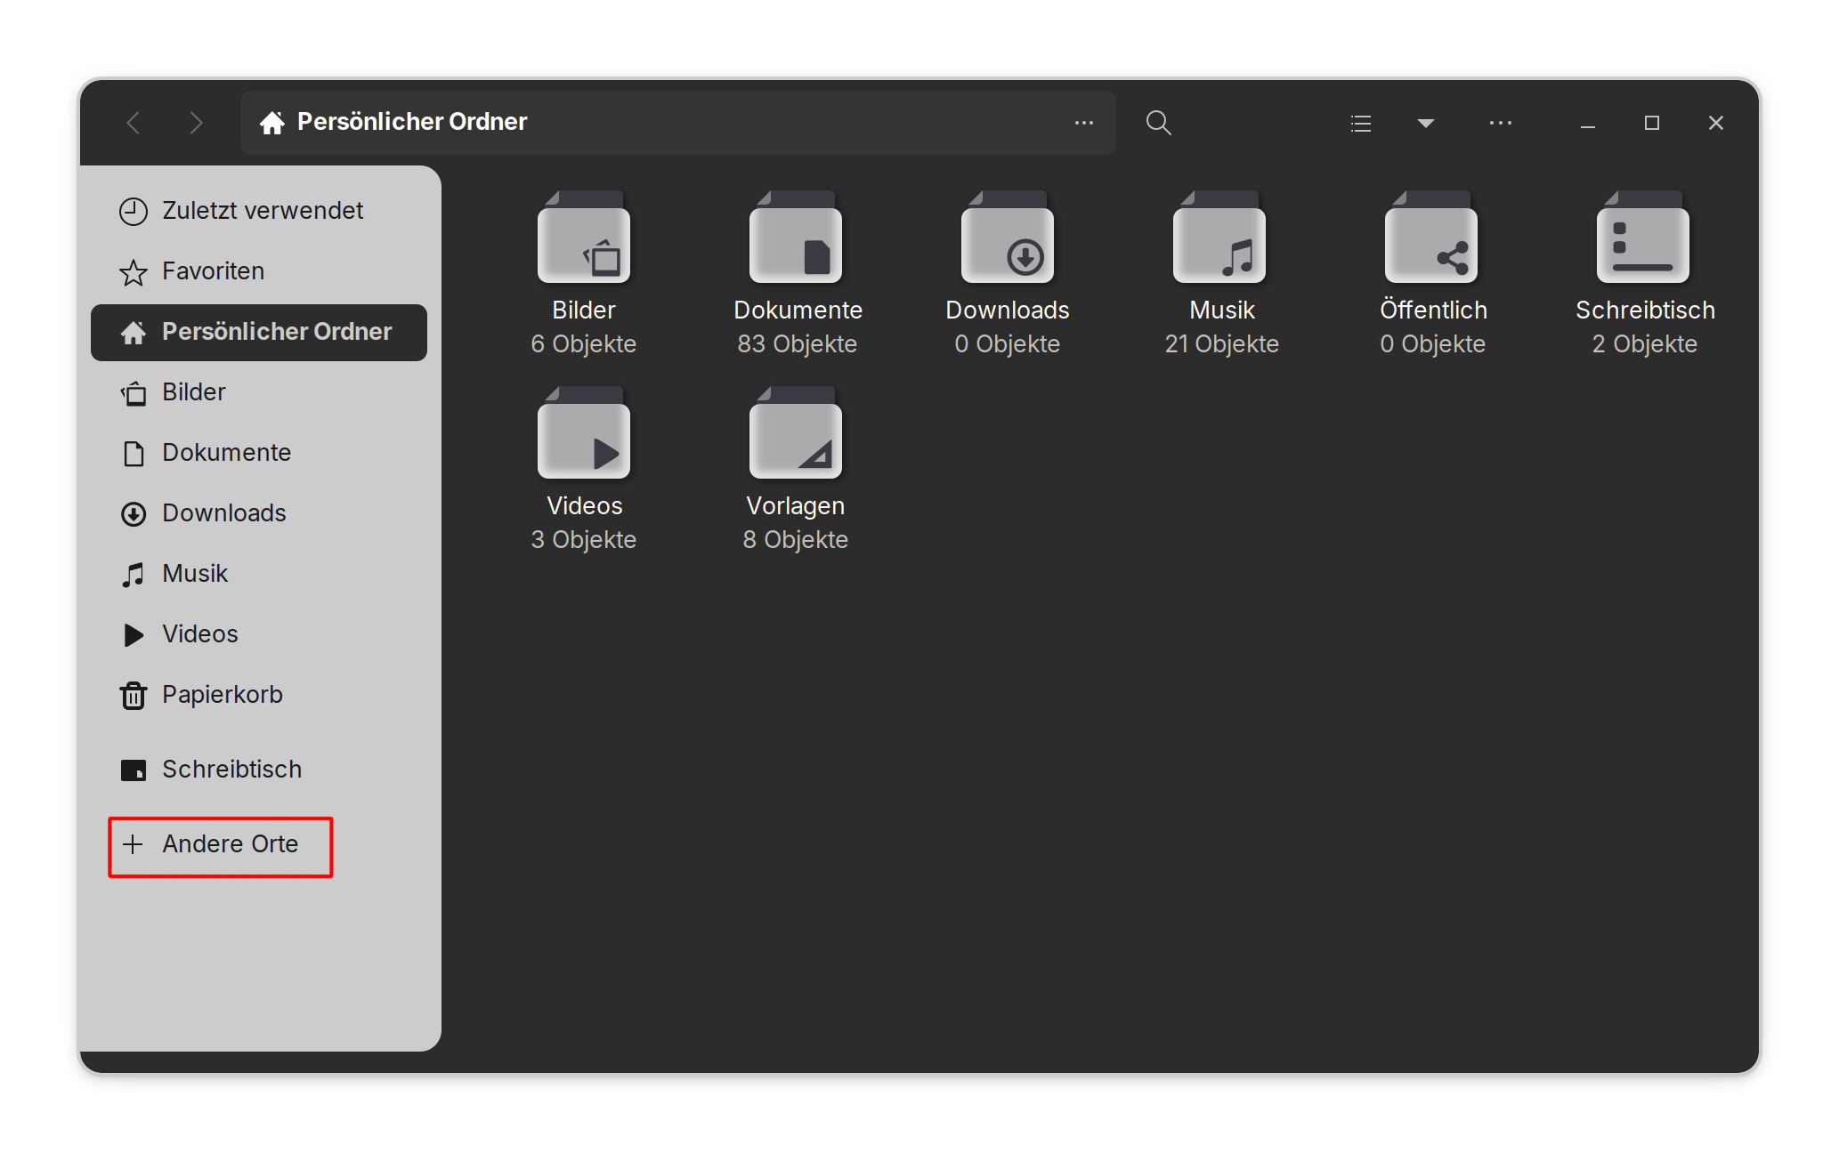Open Bilder from the sidebar
The image size is (1839, 1153).
coord(258,392)
